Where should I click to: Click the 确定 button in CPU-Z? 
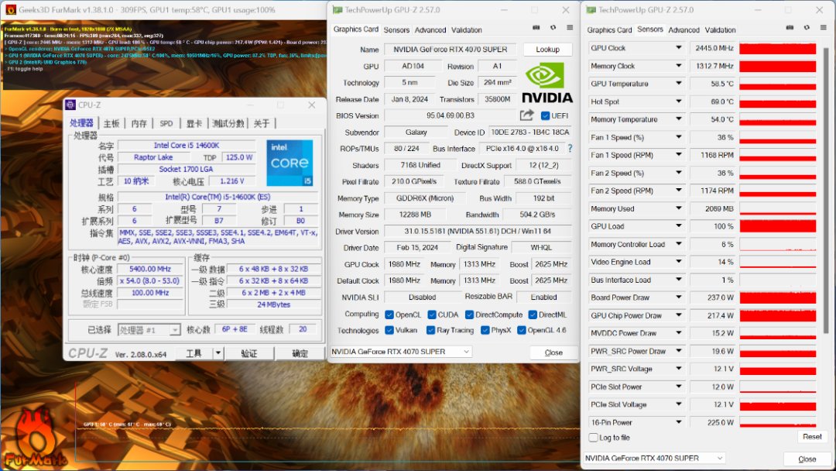(300, 353)
